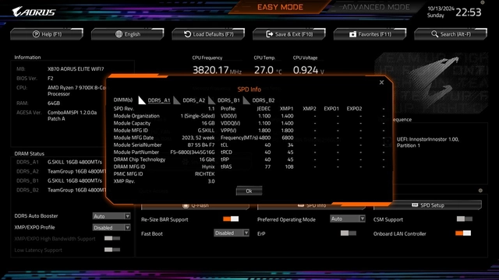Image resolution: width=499 pixels, height=280 pixels.
Task: Toggle the CSM Support switch
Action: coord(465,219)
